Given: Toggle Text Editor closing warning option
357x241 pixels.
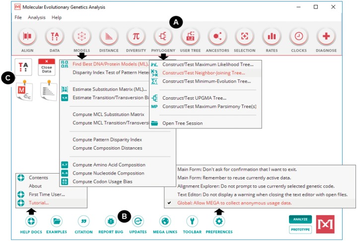Looking at the screenshot, I should tap(260, 195).
